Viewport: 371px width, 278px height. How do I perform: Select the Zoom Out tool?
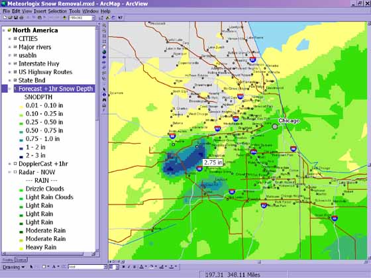[x=104, y=30]
